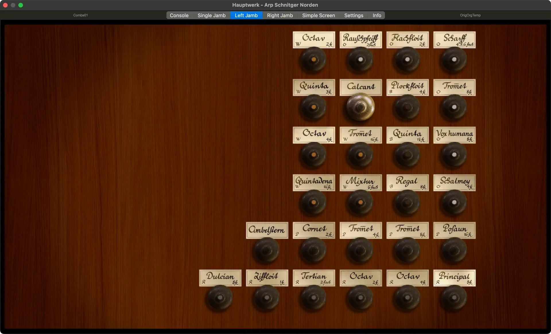Activate the Dulcian 8ft stop knob

pos(220,298)
